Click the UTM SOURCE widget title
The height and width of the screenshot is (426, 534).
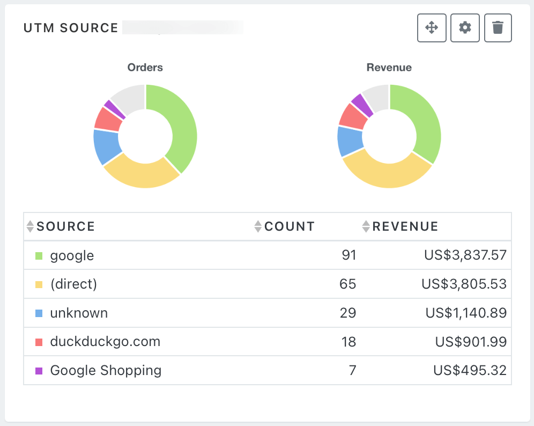71,28
